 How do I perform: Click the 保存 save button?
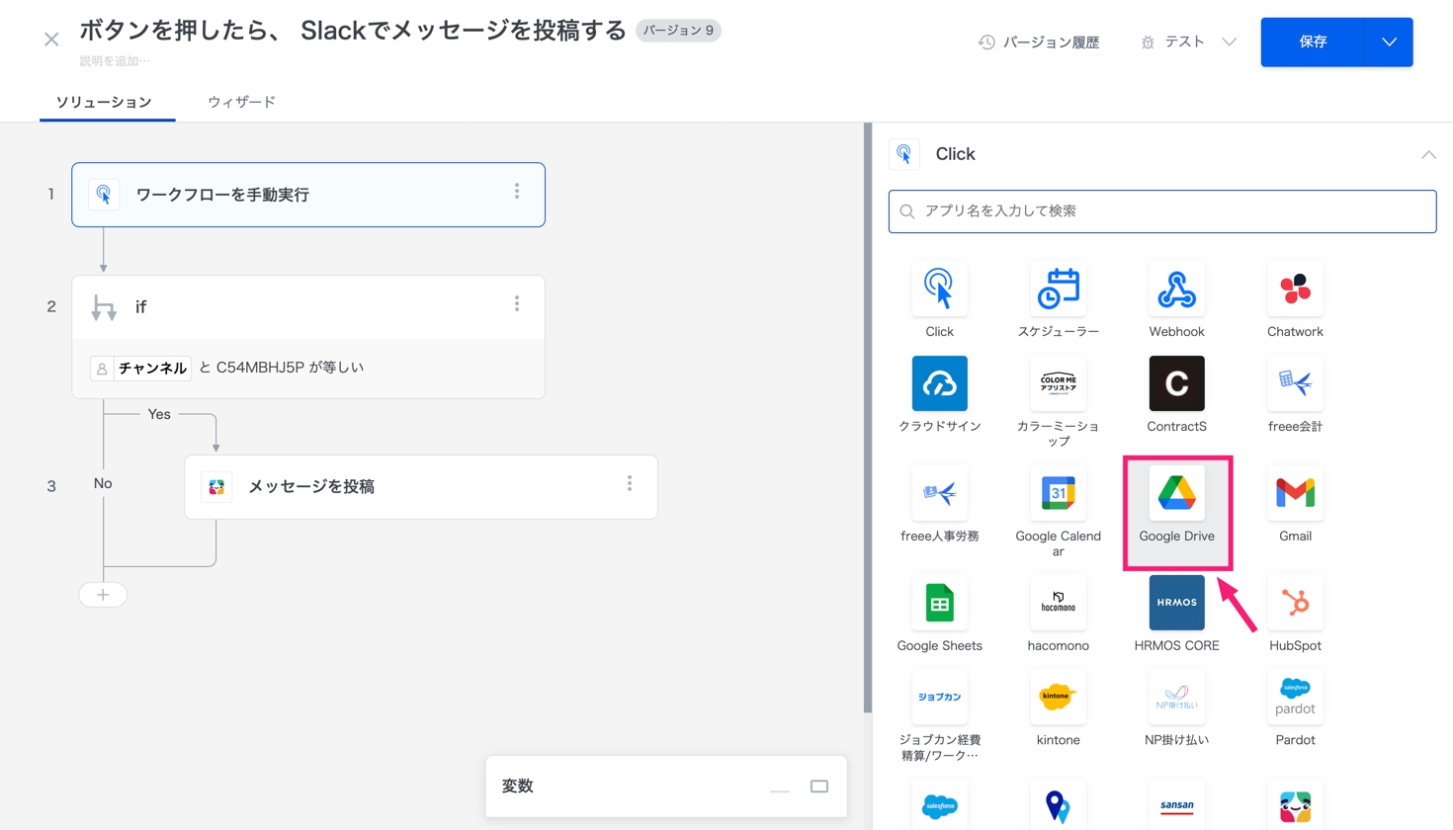coord(1313,42)
